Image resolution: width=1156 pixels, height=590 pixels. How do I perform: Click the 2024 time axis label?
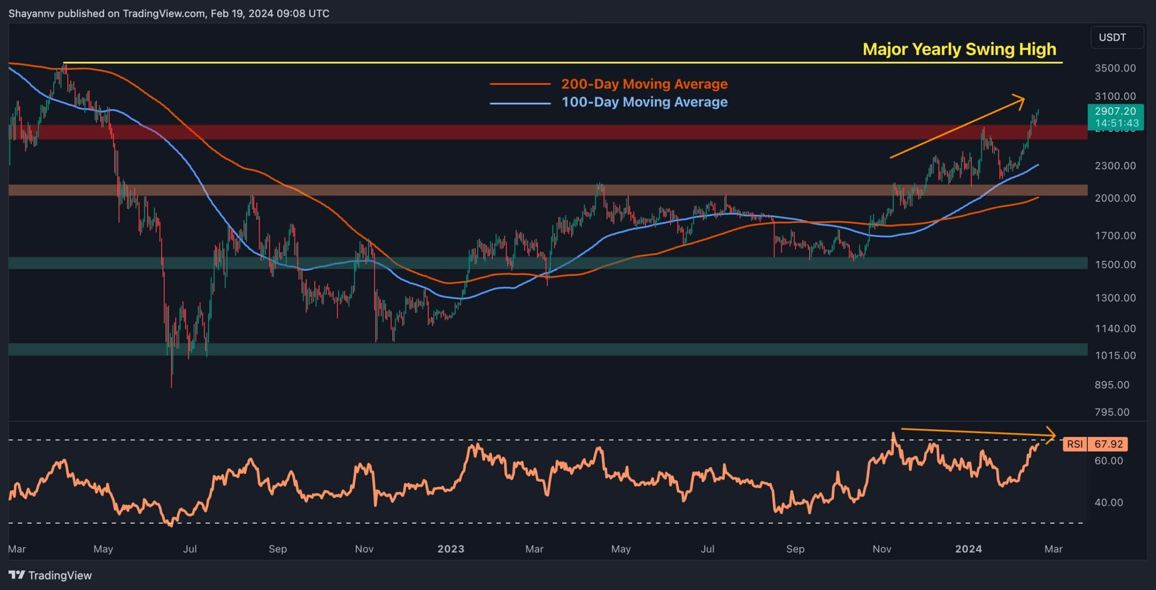coord(968,549)
